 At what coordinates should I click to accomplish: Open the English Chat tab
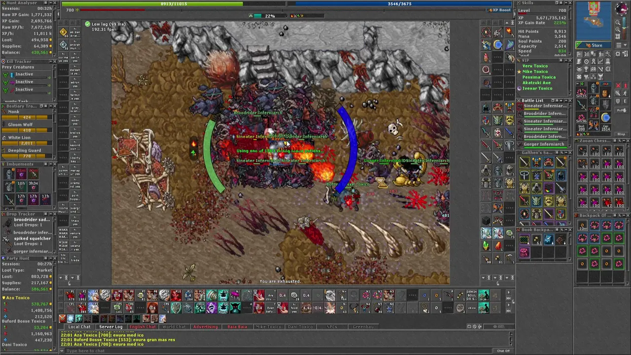coord(142,327)
